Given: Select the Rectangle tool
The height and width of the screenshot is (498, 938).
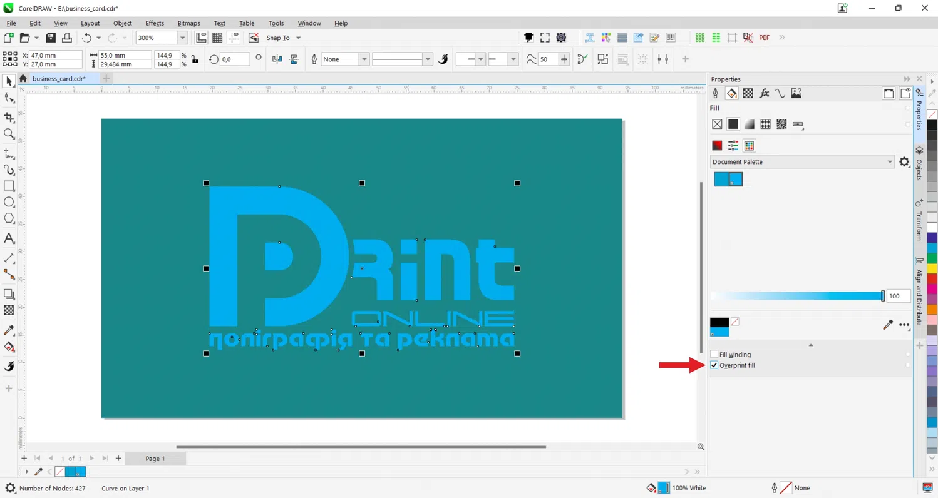Looking at the screenshot, I should coord(9,186).
